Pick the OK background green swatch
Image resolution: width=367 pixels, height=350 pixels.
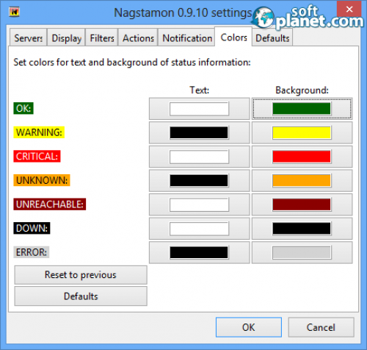tap(302, 109)
